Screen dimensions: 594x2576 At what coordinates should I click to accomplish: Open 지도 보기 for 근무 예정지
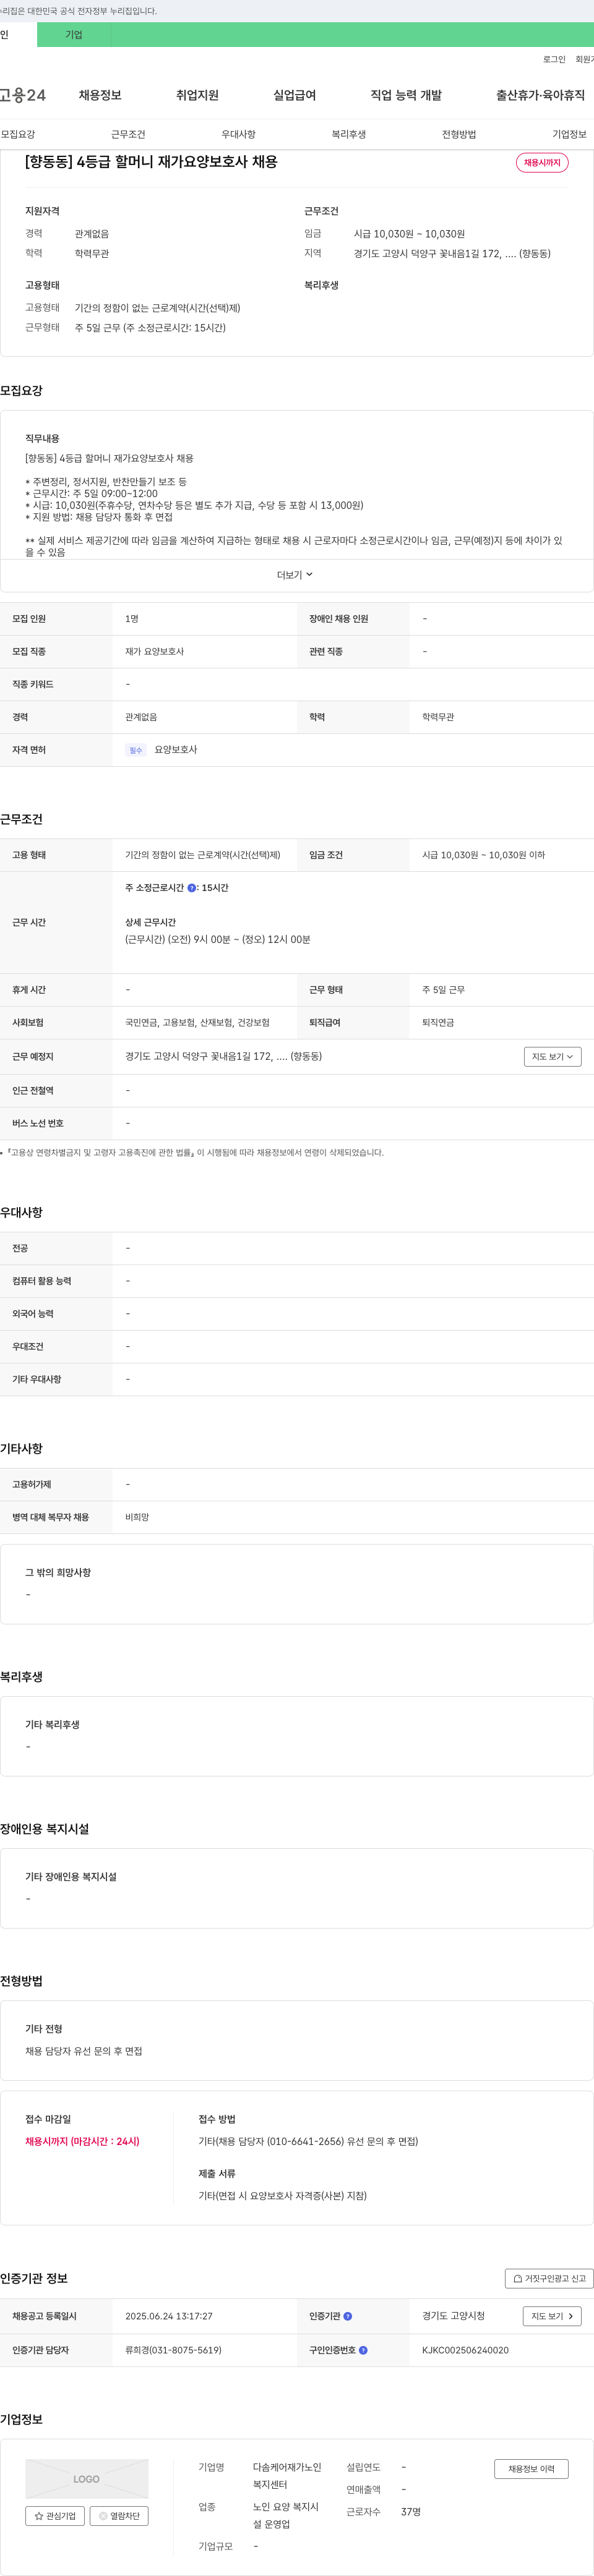point(552,1056)
